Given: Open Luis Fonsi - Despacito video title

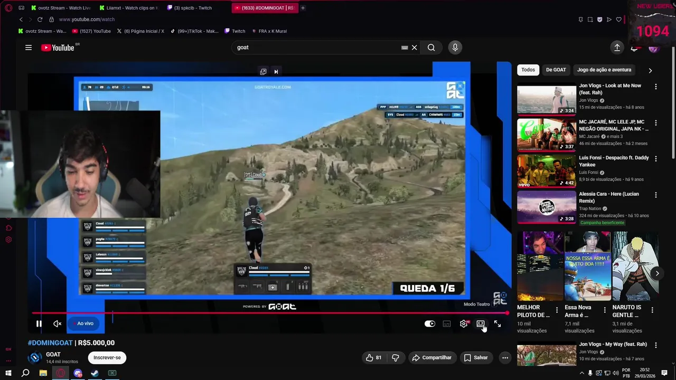Looking at the screenshot, I should [614, 161].
